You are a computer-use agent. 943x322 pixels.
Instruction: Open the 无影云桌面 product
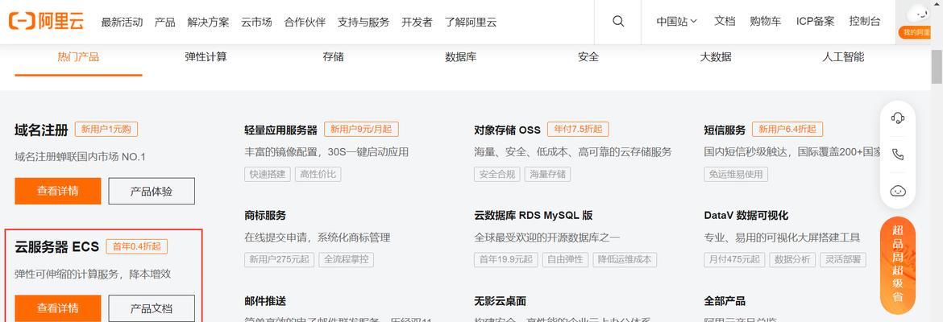(501, 301)
